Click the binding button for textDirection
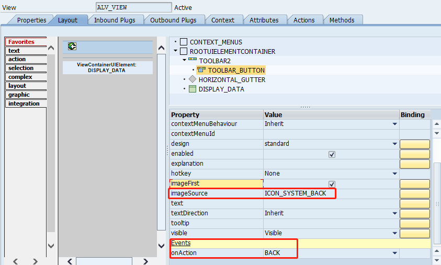 coord(415,214)
